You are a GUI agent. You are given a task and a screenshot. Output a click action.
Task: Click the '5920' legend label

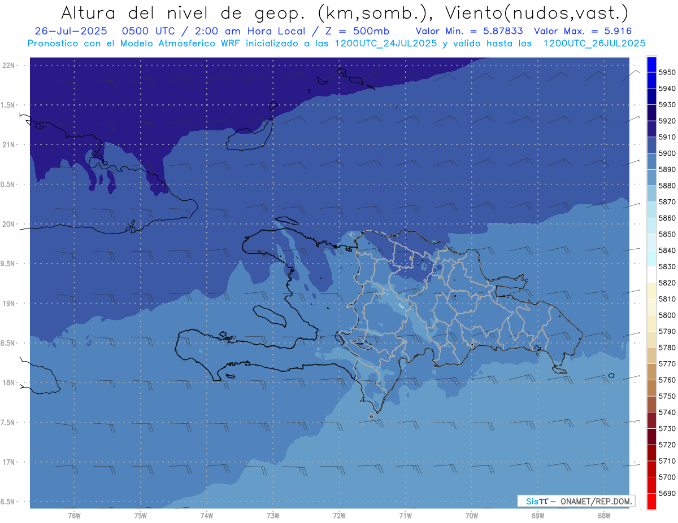[667, 121]
